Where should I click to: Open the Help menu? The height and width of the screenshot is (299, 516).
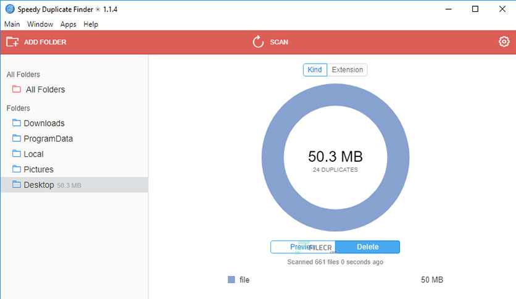click(91, 24)
